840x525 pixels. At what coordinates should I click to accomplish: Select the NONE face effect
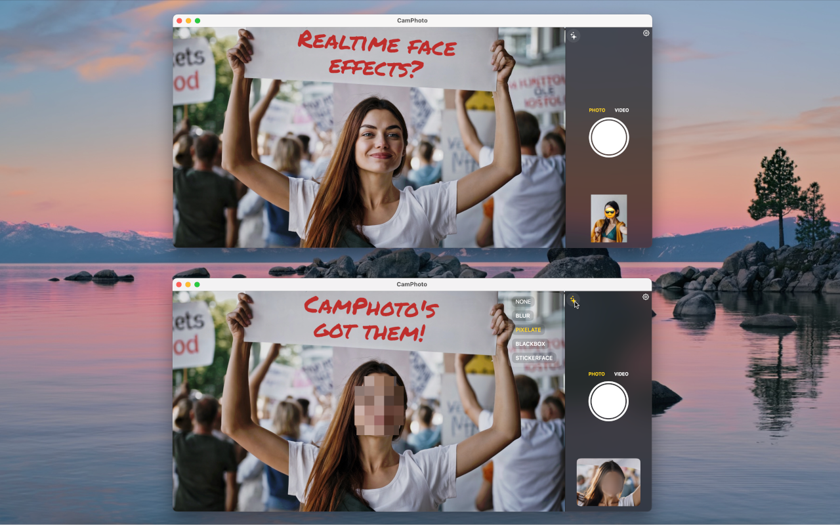coord(523,301)
